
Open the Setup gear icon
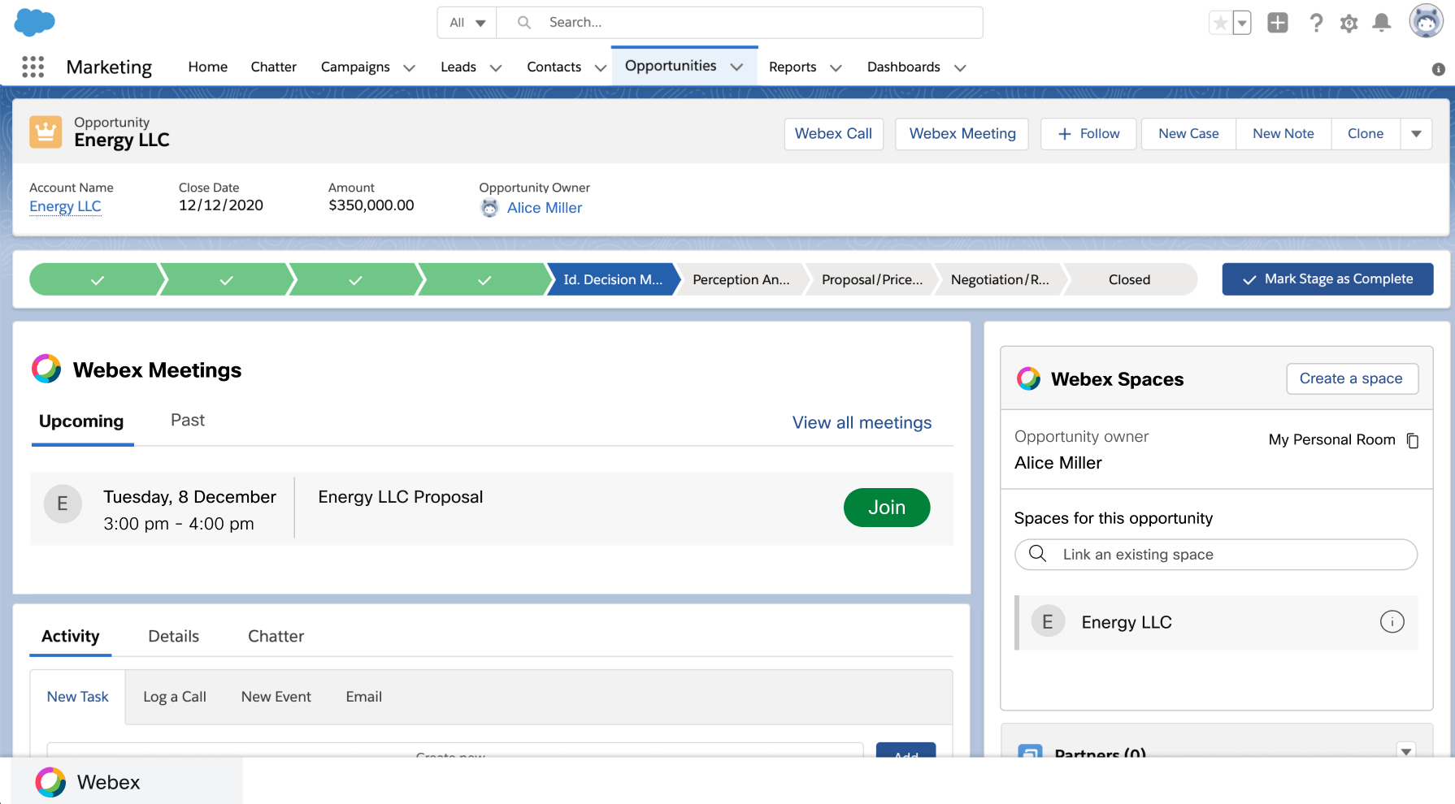tap(1349, 24)
